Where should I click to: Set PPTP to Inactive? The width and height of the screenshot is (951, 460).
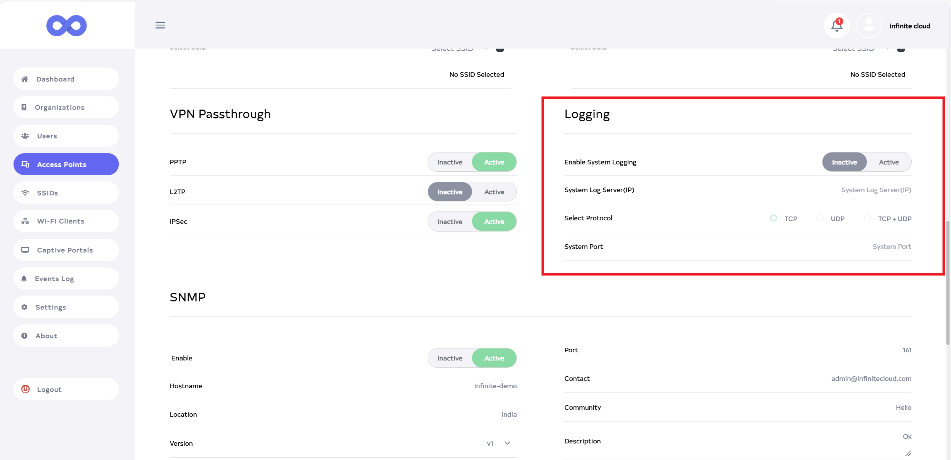(x=450, y=162)
